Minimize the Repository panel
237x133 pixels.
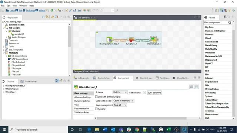(x=65, y=17)
